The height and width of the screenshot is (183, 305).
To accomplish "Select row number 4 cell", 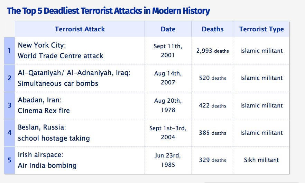I will 9,133.
